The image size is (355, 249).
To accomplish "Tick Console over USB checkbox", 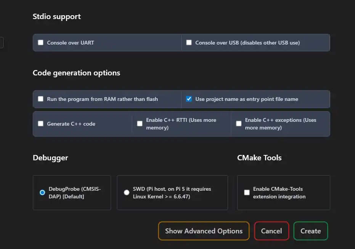I will point(189,43).
